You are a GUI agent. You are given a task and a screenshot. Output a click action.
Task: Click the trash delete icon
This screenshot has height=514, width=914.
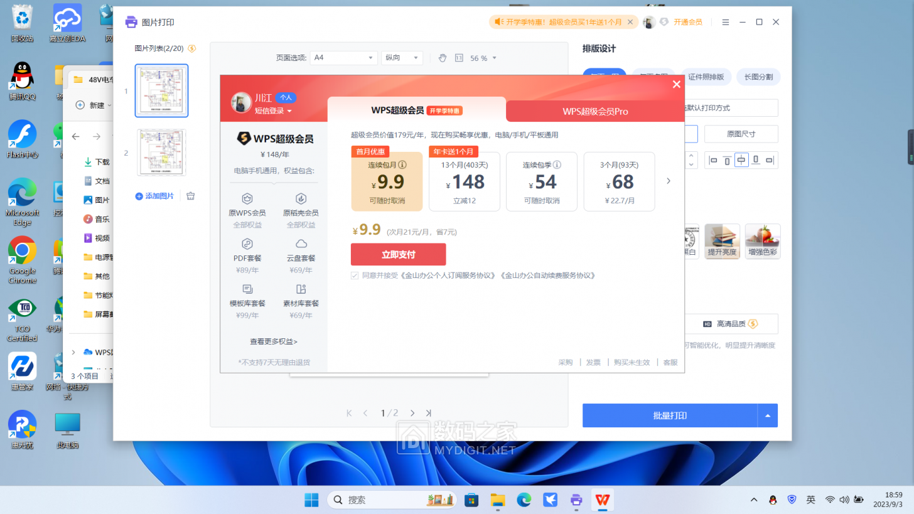point(191,196)
